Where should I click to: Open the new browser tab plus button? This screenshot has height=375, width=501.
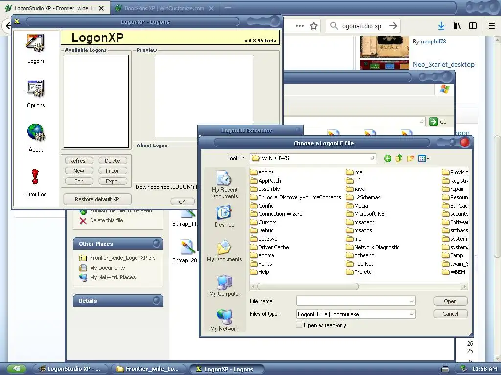click(228, 8)
